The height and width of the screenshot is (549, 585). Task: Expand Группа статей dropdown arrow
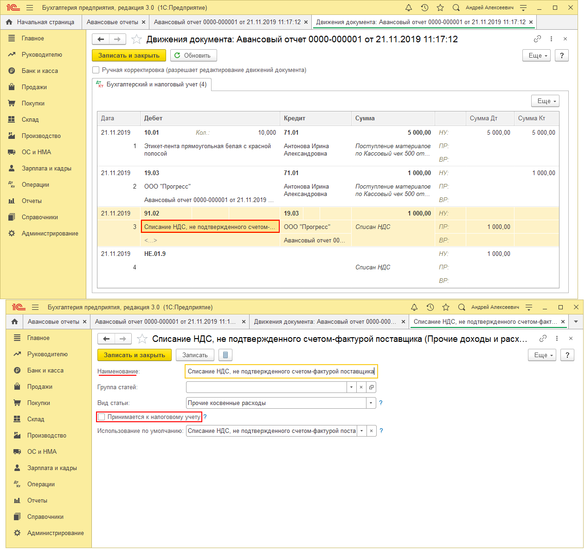[x=352, y=387]
